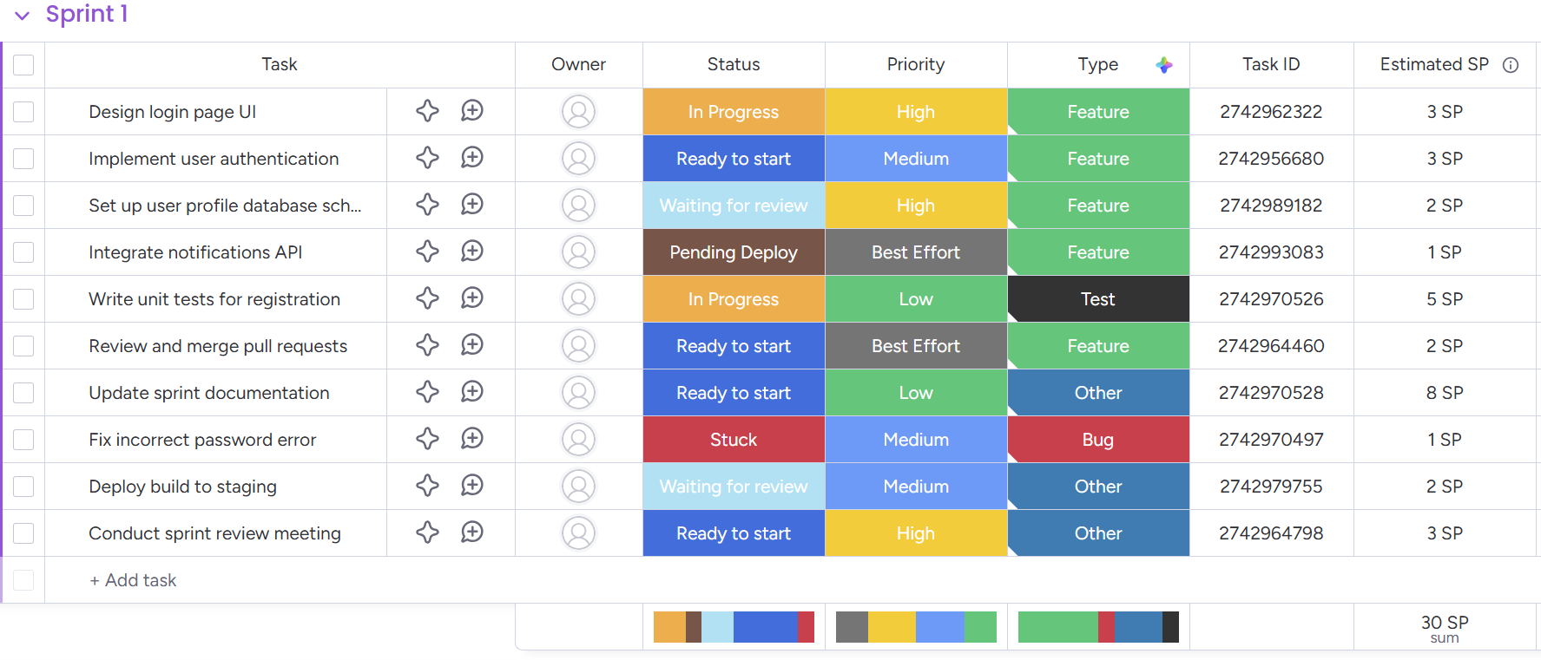Open conversation for Fix incorrect password error
Screen dimensions: 1541x660
click(x=472, y=439)
